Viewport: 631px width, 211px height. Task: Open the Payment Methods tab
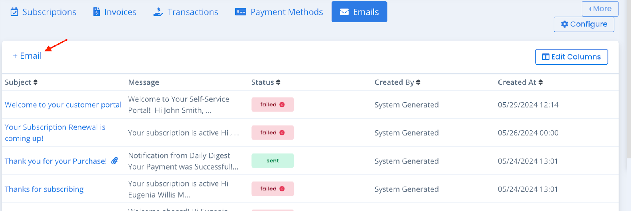click(x=279, y=12)
